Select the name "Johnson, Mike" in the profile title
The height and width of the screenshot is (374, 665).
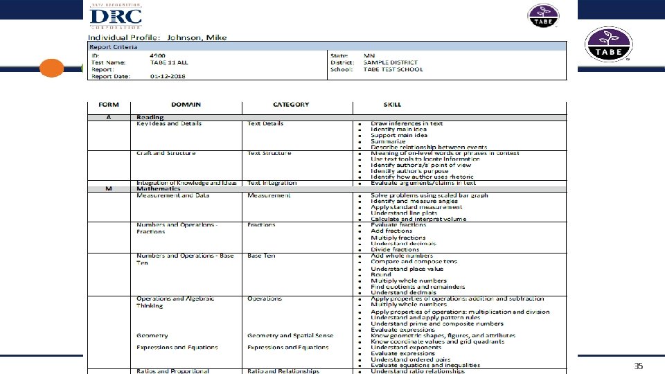(x=197, y=37)
